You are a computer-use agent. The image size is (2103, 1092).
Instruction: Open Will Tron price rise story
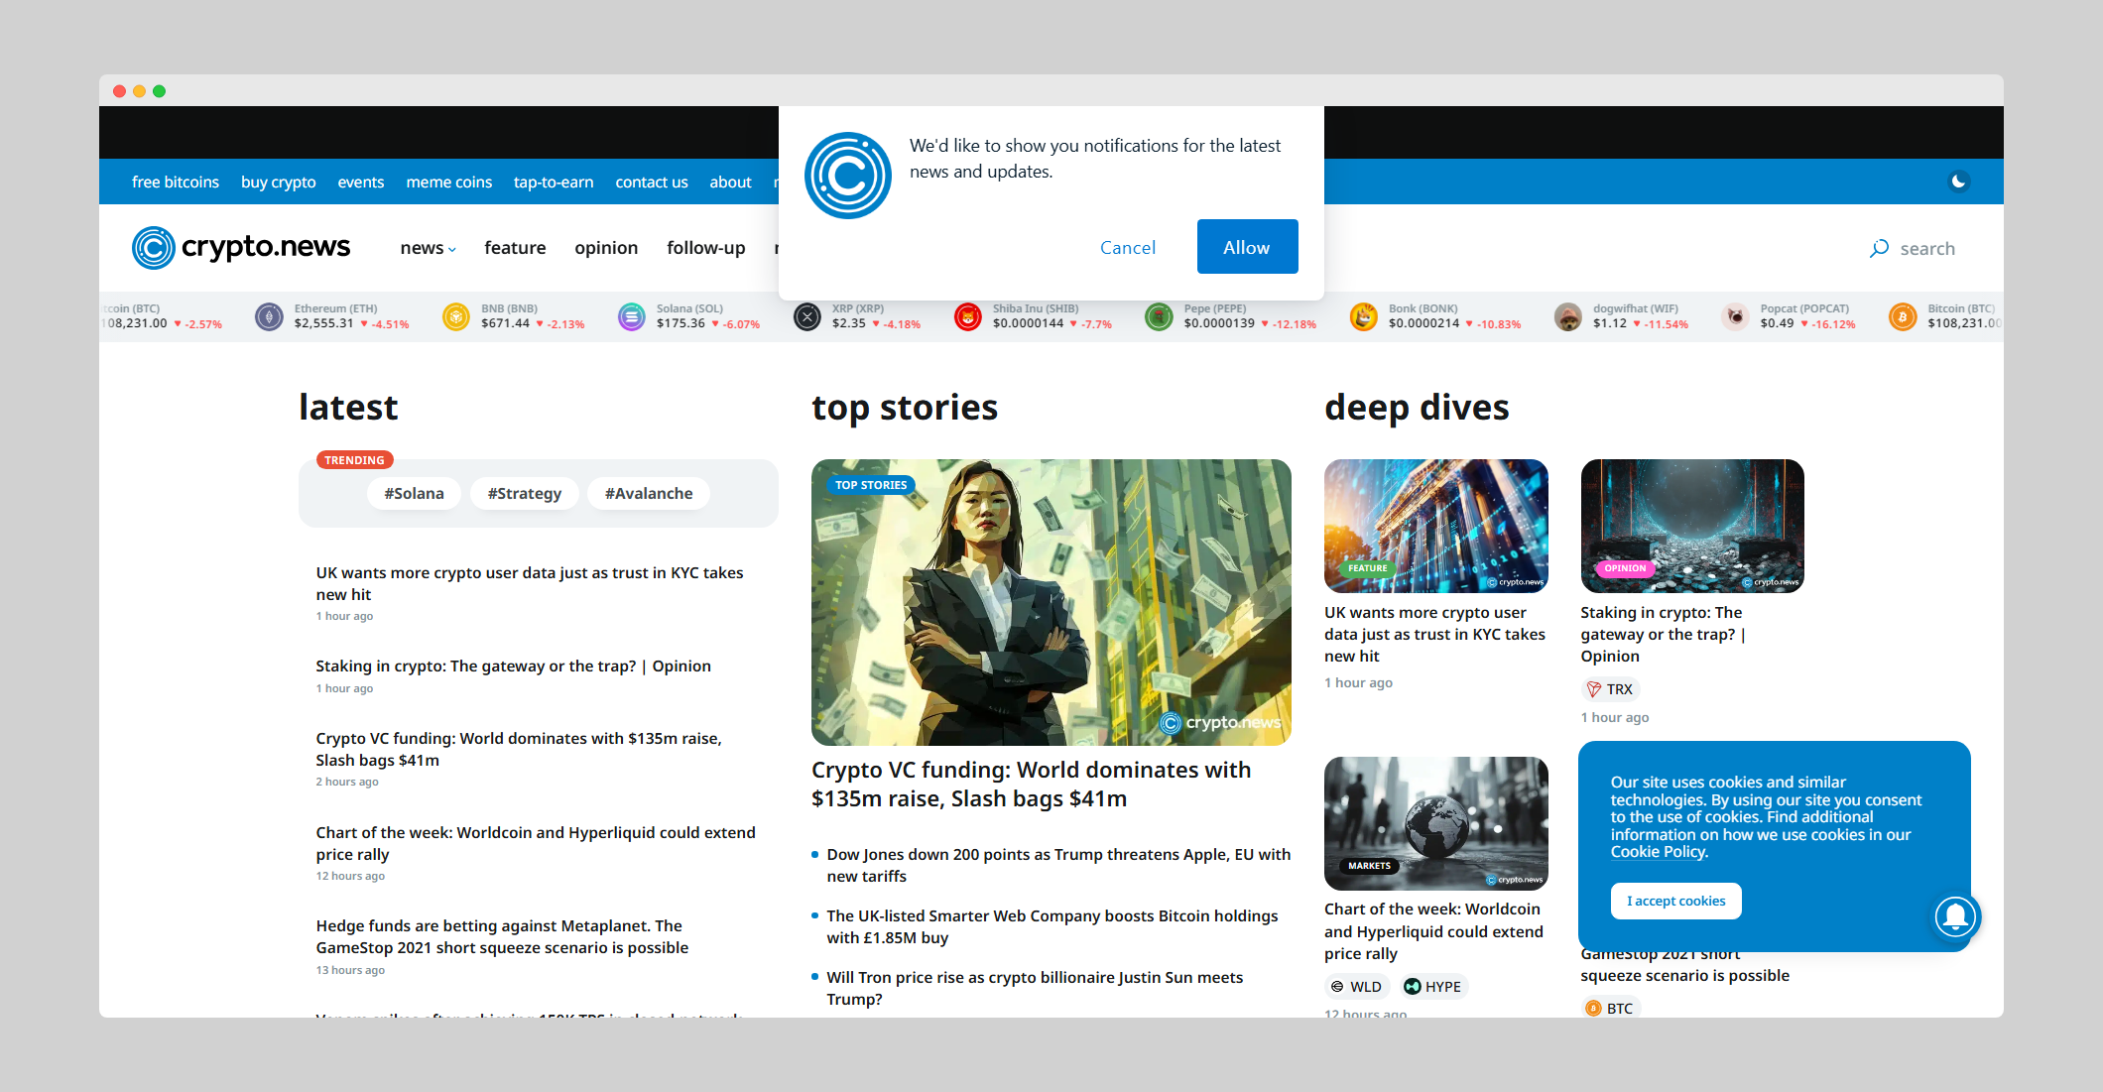(x=1035, y=988)
